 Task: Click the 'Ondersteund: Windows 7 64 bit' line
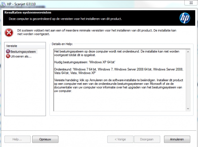pos(119,71)
